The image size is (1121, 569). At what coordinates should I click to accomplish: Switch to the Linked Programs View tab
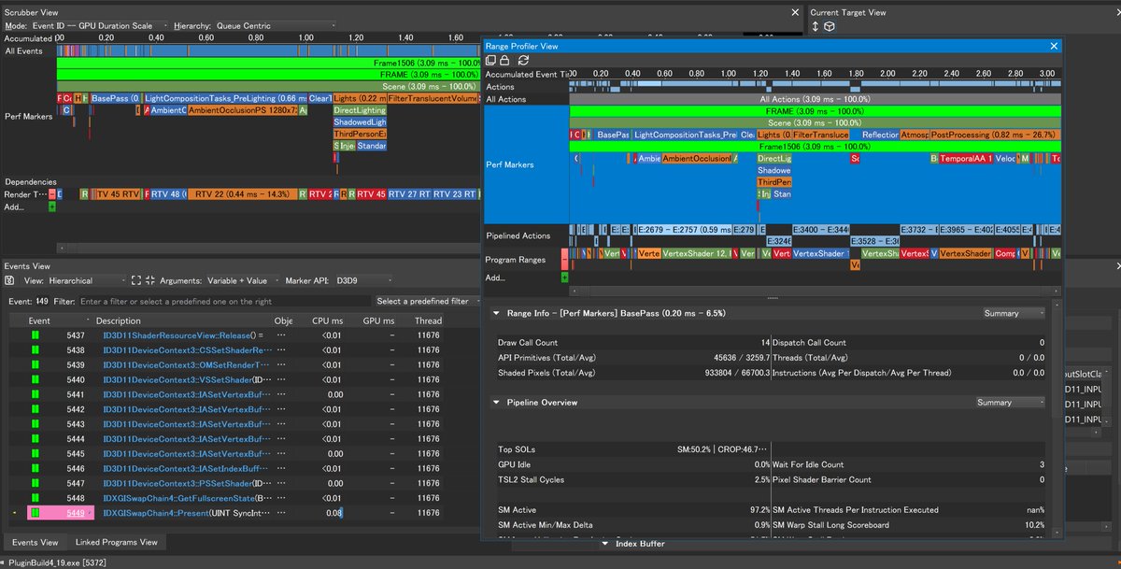117,542
